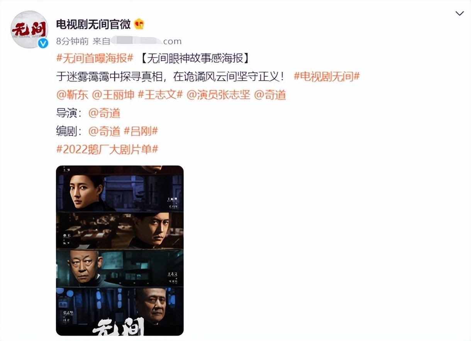Click the 无间 title at poster bottom
Image resolution: width=471 pixels, height=341 pixels.
point(119,326)
